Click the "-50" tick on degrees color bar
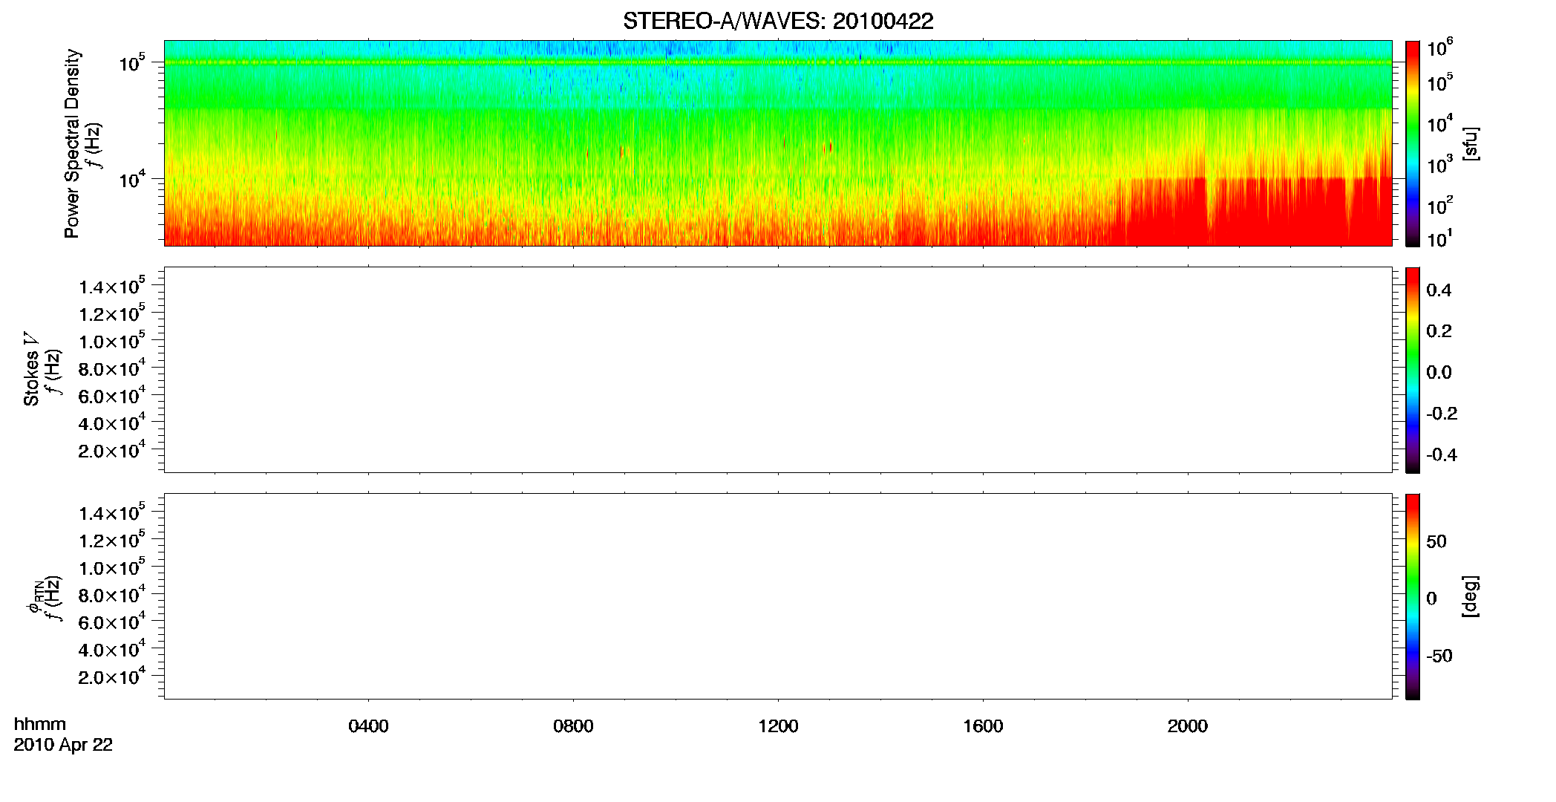This screenshot has height=802, width=1556. [1439, 656]
